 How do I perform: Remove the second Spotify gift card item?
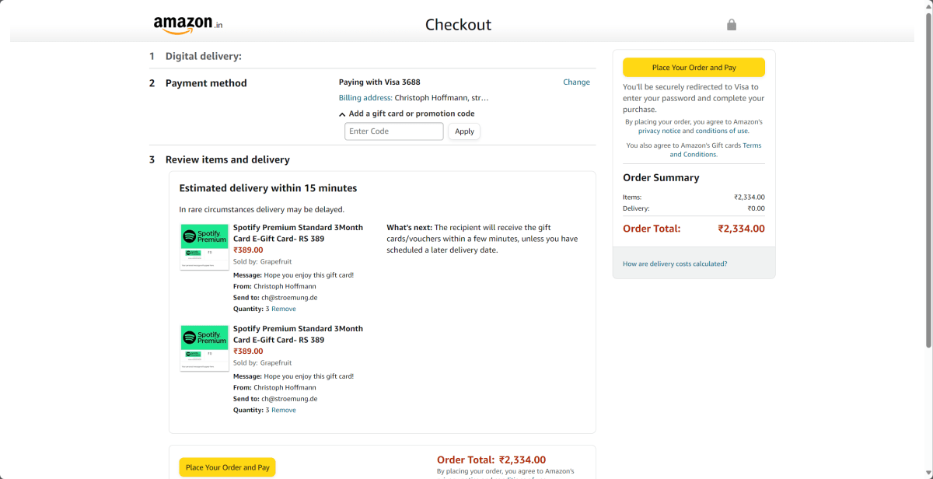click(284, 410)
